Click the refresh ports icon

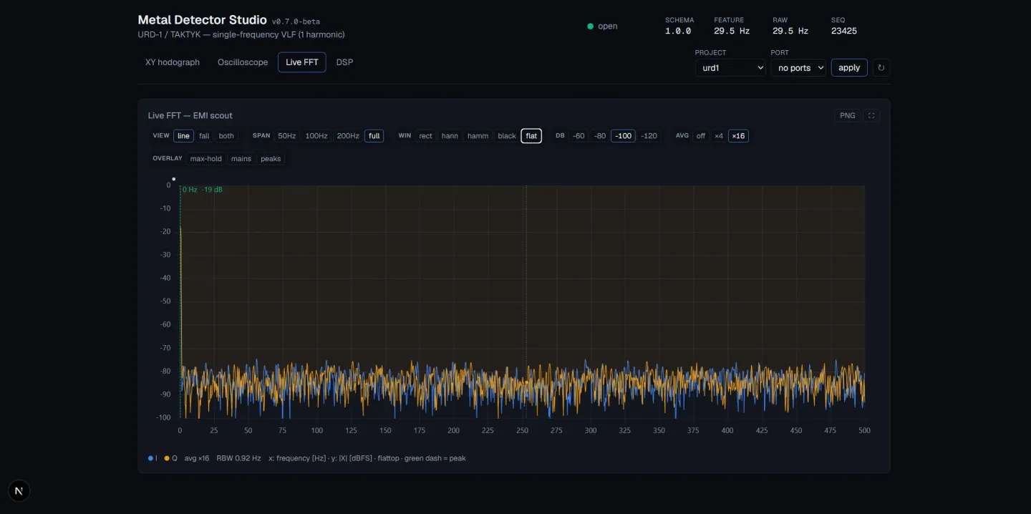881,68
